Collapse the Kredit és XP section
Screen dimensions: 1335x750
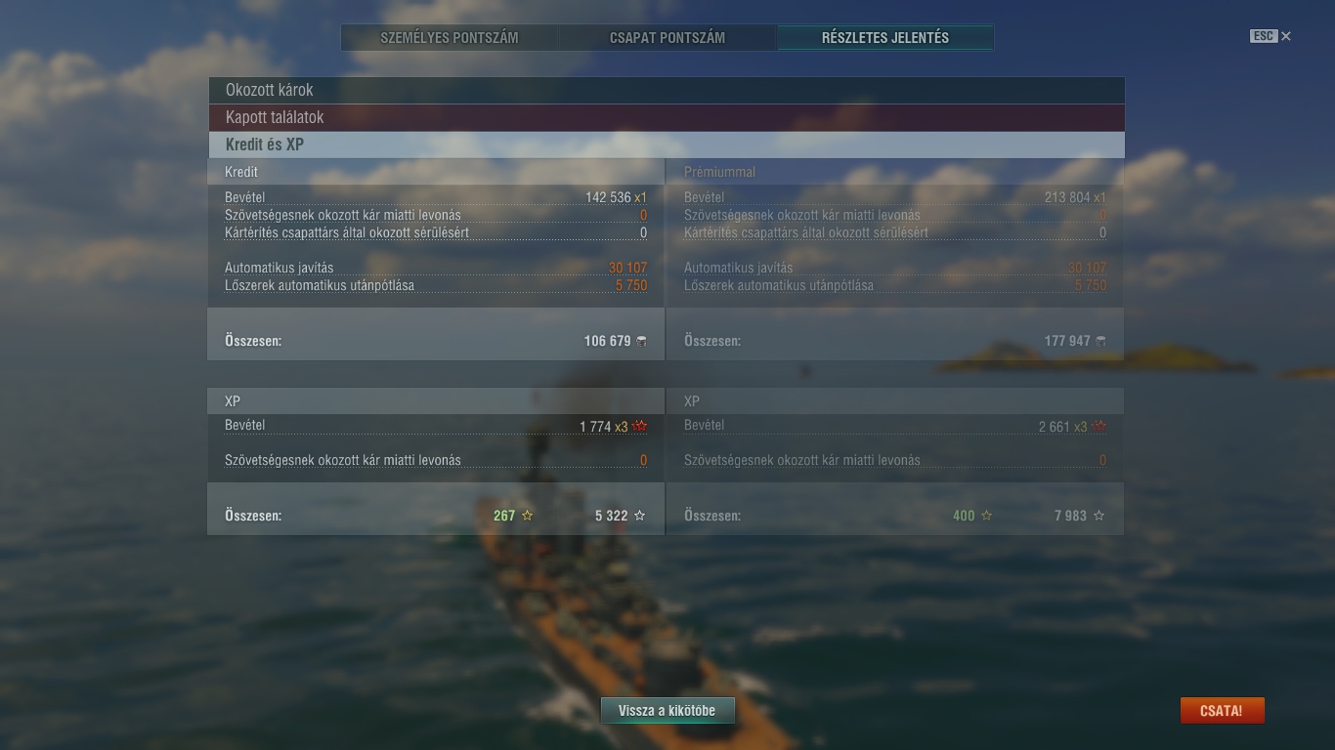[x=667, y=145]
